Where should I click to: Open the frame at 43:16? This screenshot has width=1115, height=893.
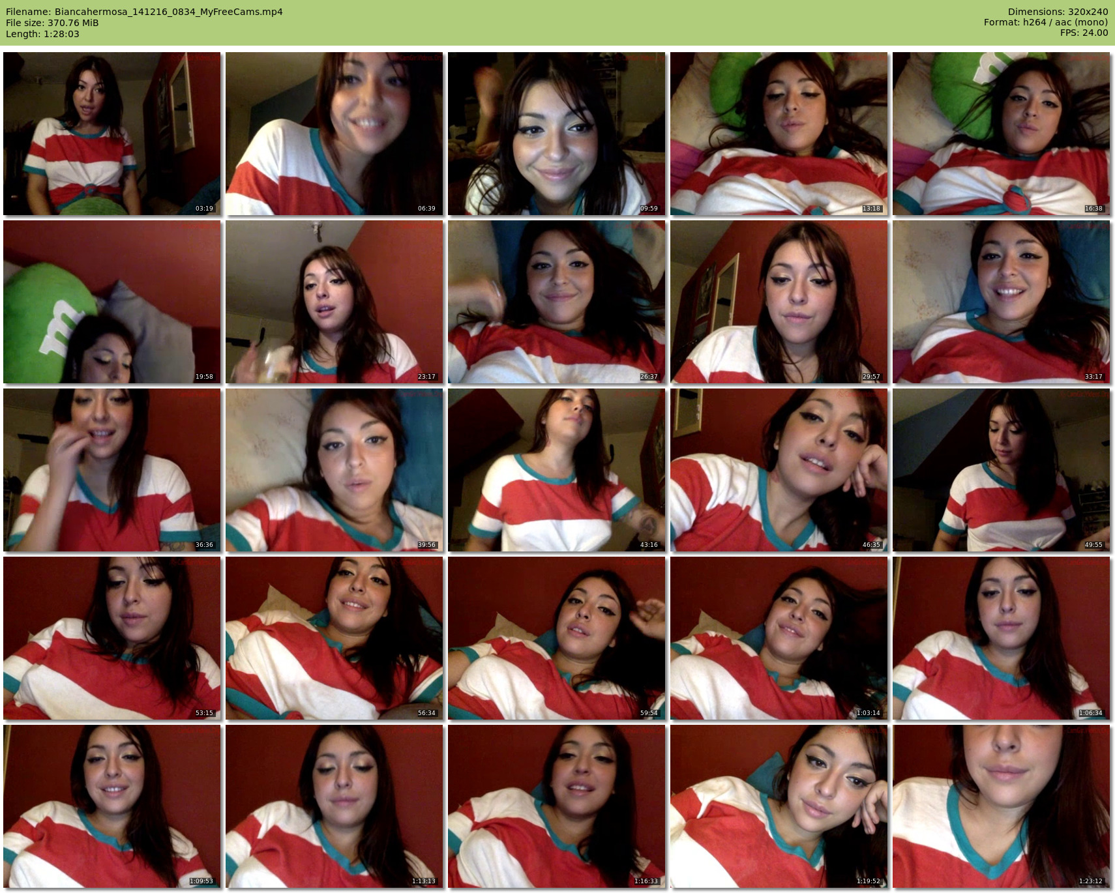(556, 470)
